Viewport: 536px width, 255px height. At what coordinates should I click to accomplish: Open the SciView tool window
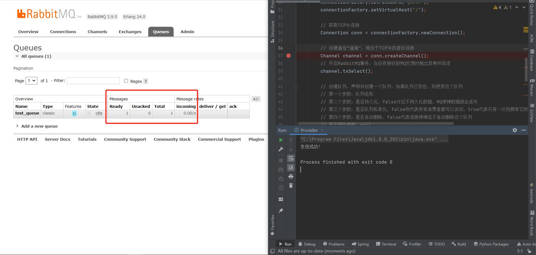click(x=532, y=113)
